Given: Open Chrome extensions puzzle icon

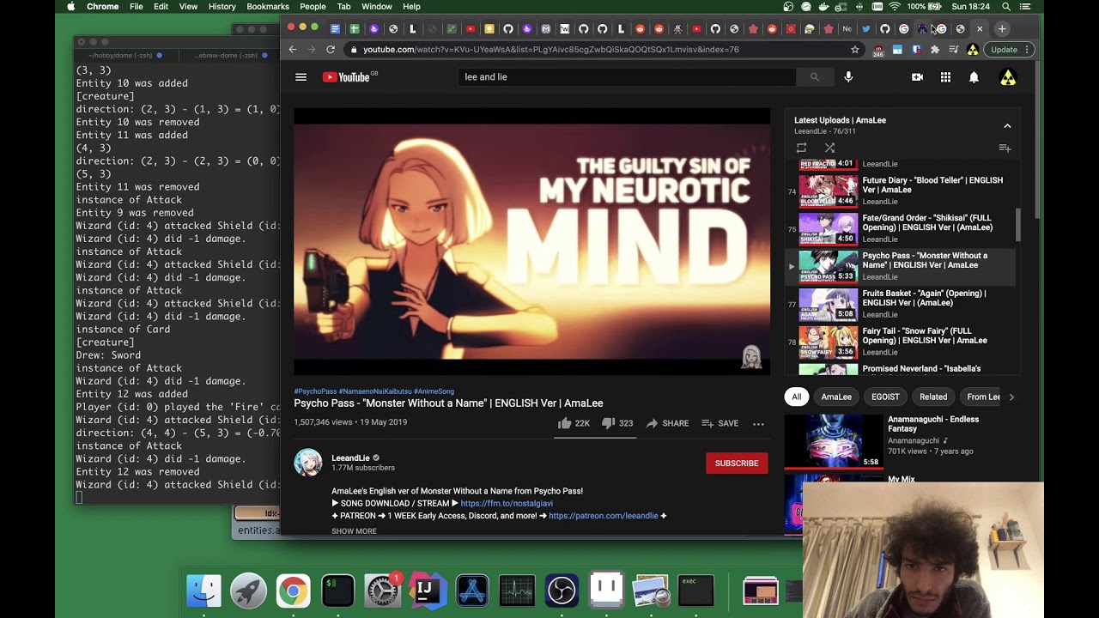Looking at the screenshot, I should 935,50.
